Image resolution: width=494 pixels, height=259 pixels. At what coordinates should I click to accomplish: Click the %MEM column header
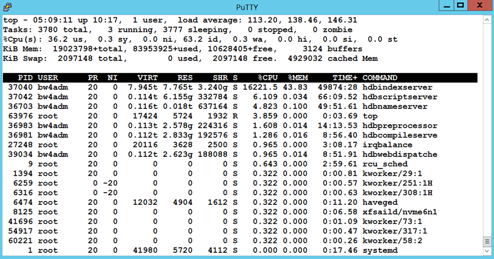(x=298, y=78)
